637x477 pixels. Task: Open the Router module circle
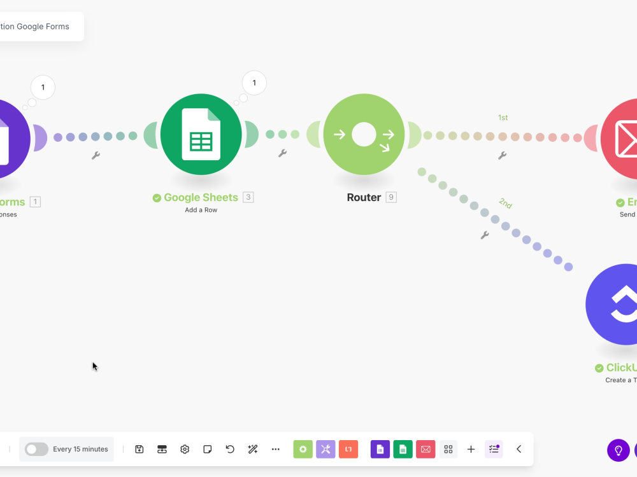(364, 134)
